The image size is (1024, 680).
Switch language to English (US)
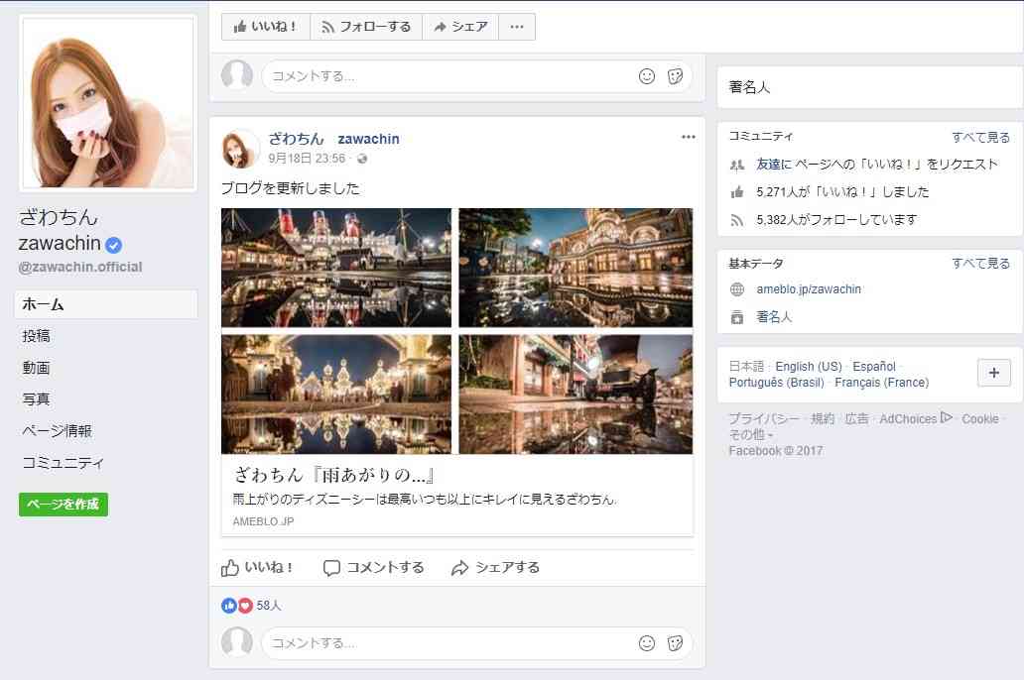[x=809, y=367]
